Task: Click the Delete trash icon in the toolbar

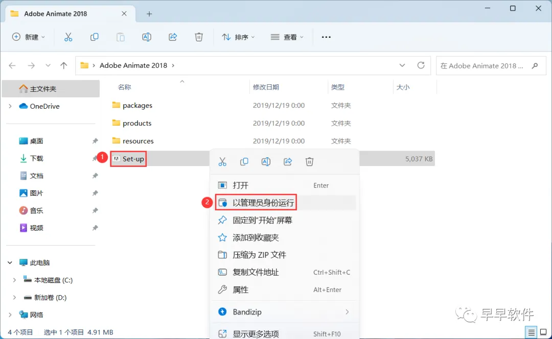Action: pyautogui.click(x=199, y=37)
